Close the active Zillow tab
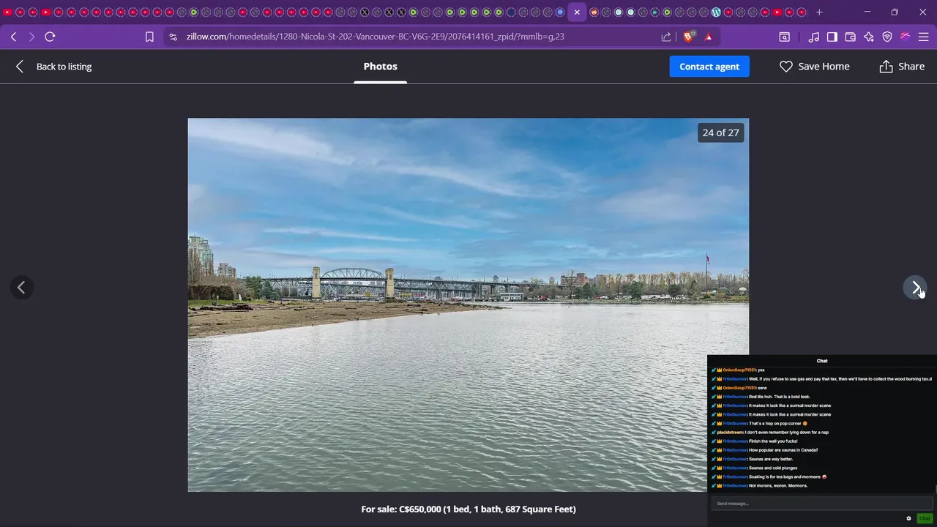The height and width of the screenshot is (527, 937). (577, 12)
